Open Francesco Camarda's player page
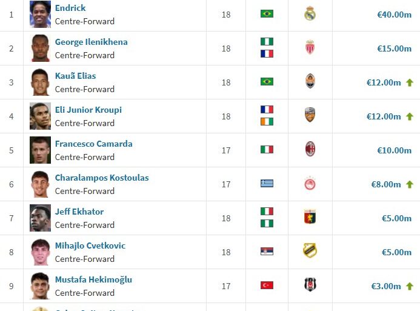The width and height of the screenshot is (420, 311). (93, 144)
